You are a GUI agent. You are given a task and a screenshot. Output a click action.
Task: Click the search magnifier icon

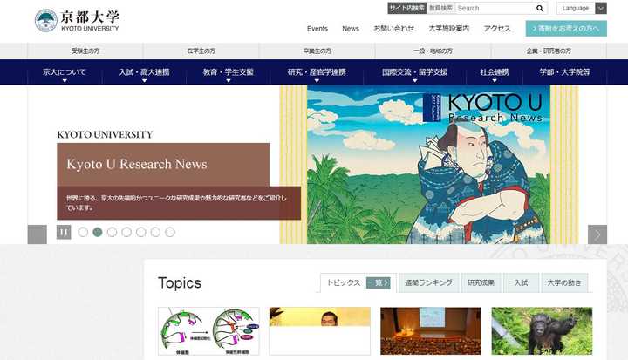coord(540,9)
